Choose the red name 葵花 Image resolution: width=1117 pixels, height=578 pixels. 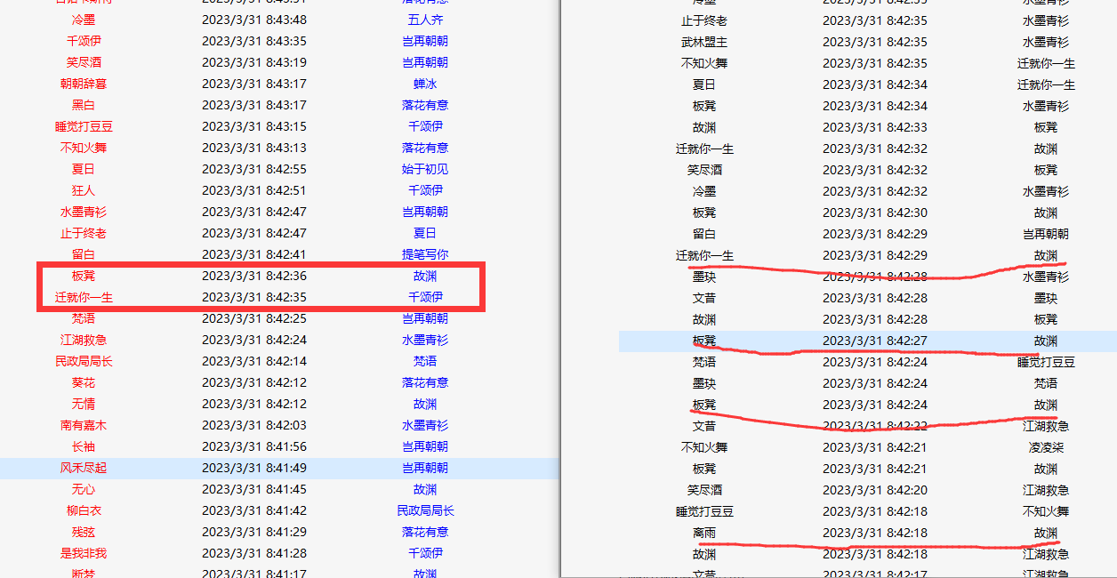coord(84,382)
